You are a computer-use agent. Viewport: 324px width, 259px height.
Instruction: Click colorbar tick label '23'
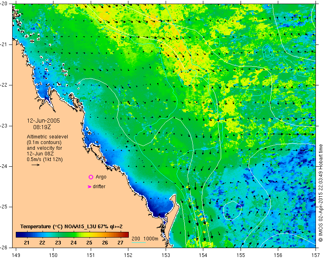tap(58, 243)
